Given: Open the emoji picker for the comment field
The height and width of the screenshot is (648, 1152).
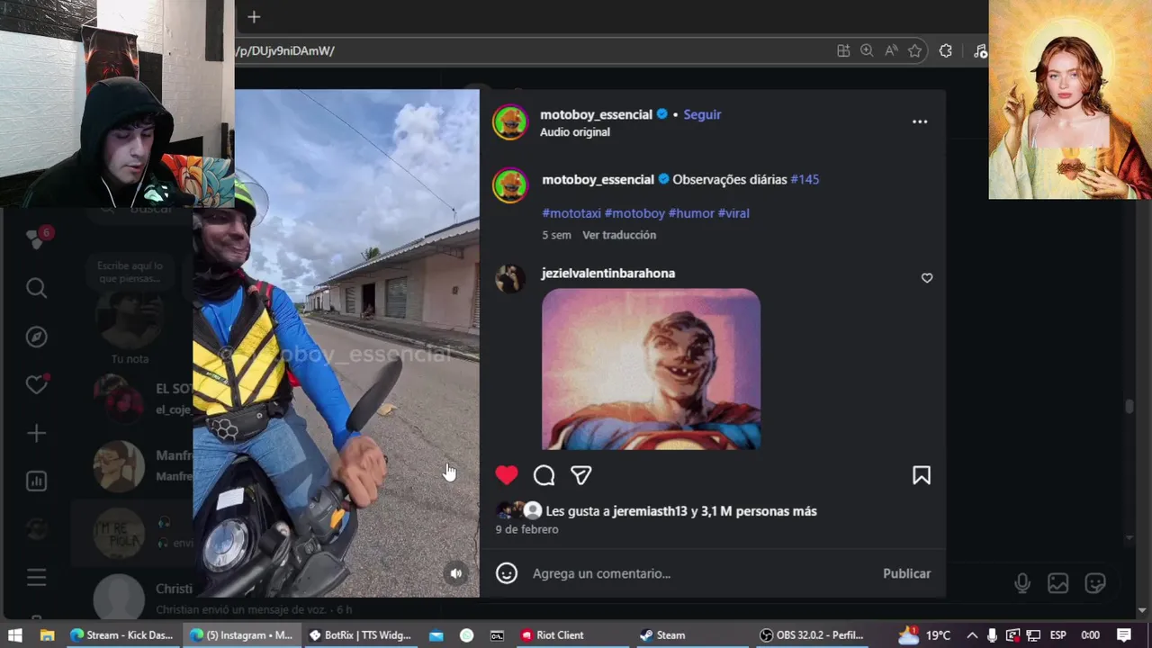Looking at the screenshot, I should point(507,573).
